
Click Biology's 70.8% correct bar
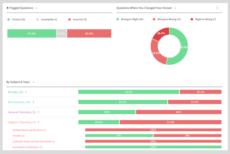tap(129, 92)
